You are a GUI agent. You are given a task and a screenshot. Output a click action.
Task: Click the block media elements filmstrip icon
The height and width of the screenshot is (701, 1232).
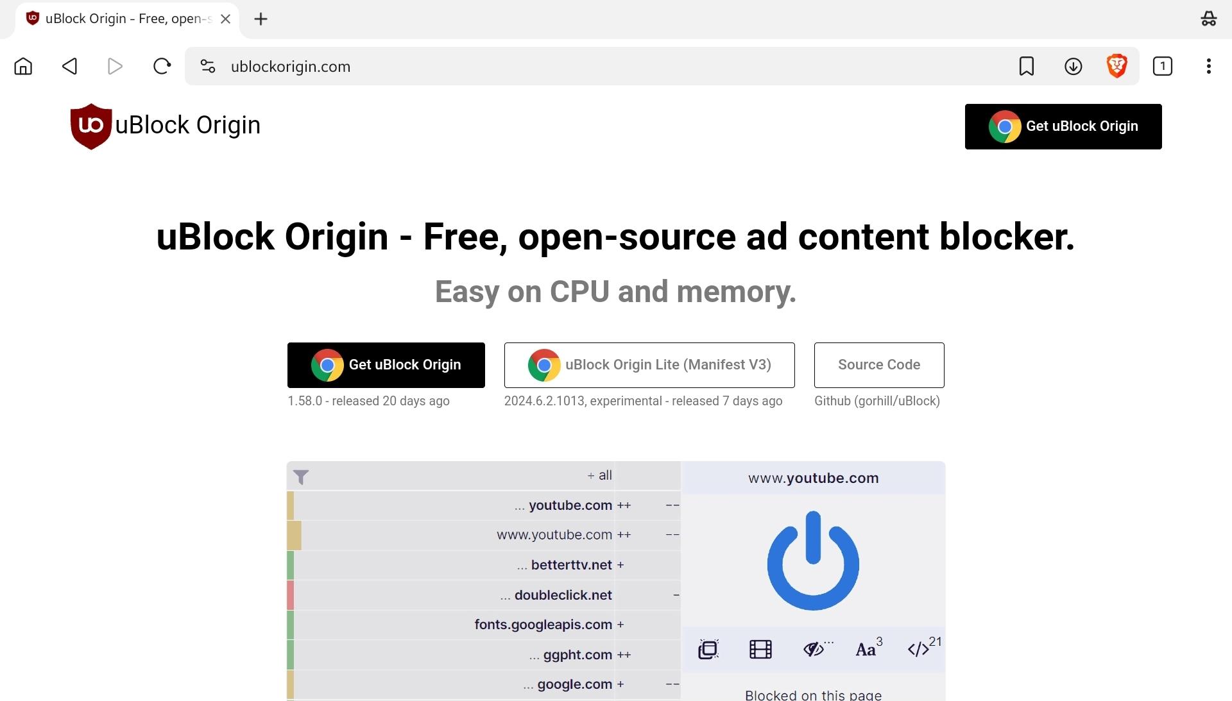coord(760,649)
